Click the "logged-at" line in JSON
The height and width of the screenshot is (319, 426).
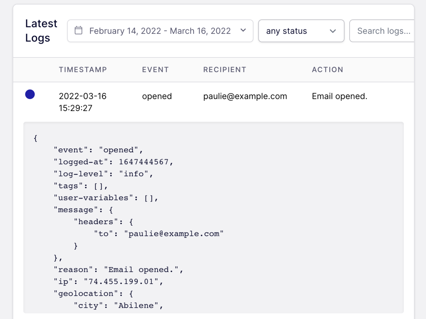point(113,162)
